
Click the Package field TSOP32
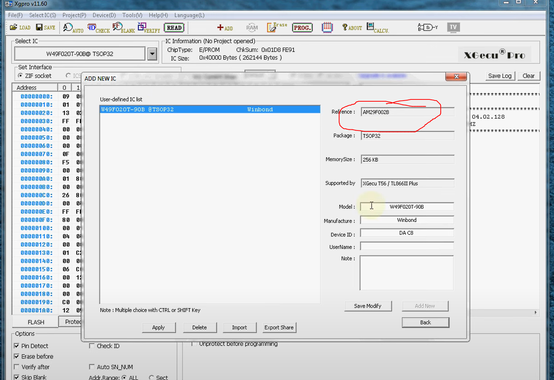pyautogui.click(x=407, y=136)
